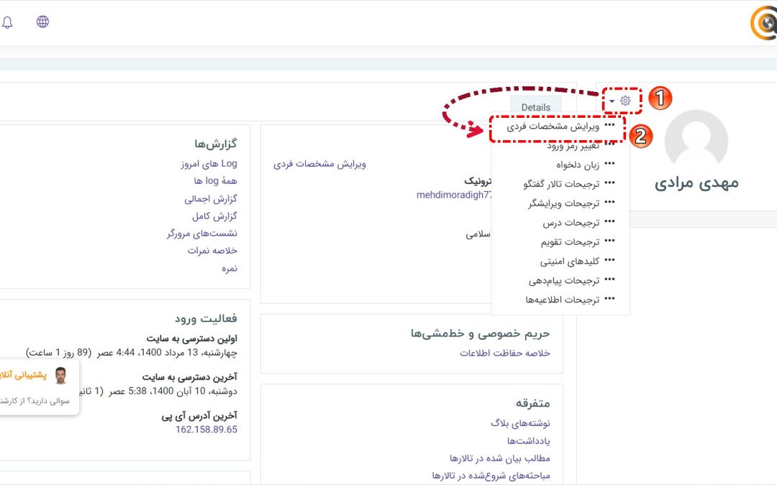Image resolution: width=777 pixels, height=485 pixels.
Task: Choose ترجیحات تقویم in the dropdown
Action: pos(569,242)
